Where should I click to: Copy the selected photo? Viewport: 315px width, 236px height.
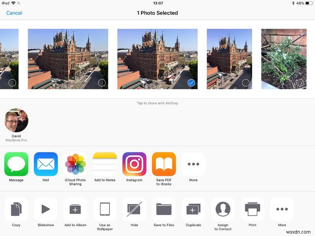(x=16, y=209)
